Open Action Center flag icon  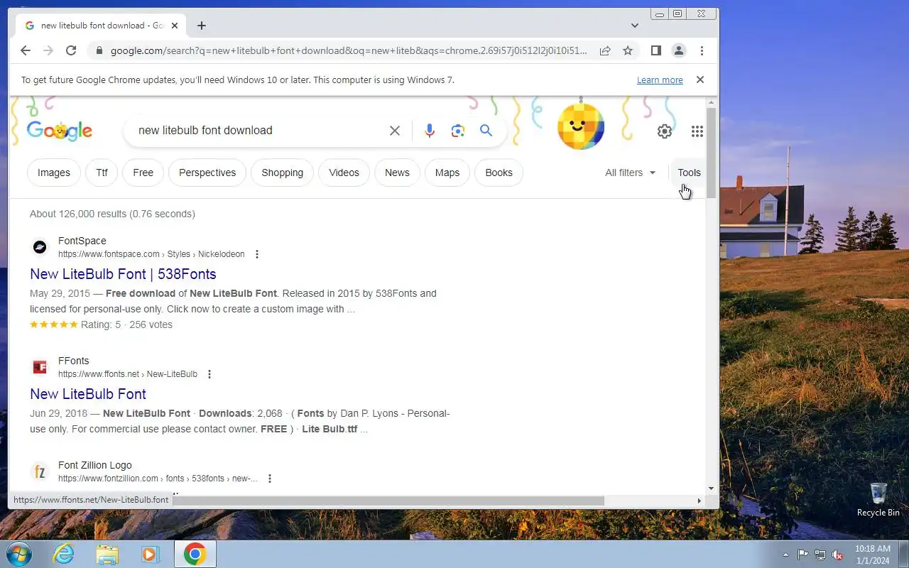[x=803, y=555]
